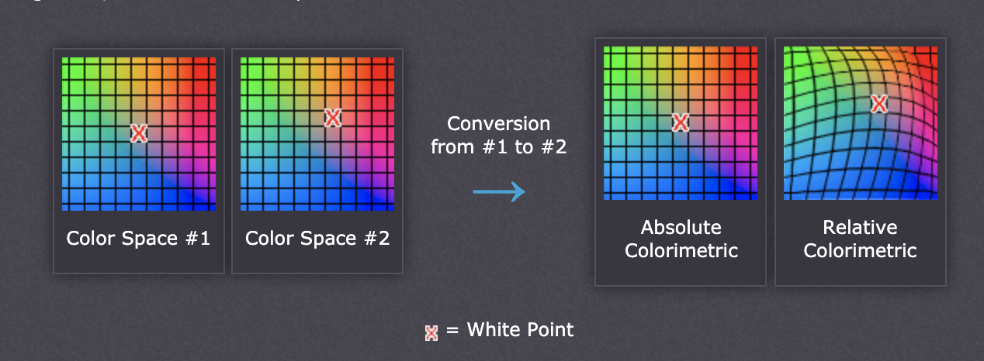This screenshot has width=984, height=361.
Task: Click the "Color Space #1" caption
Action: [138, 238]
